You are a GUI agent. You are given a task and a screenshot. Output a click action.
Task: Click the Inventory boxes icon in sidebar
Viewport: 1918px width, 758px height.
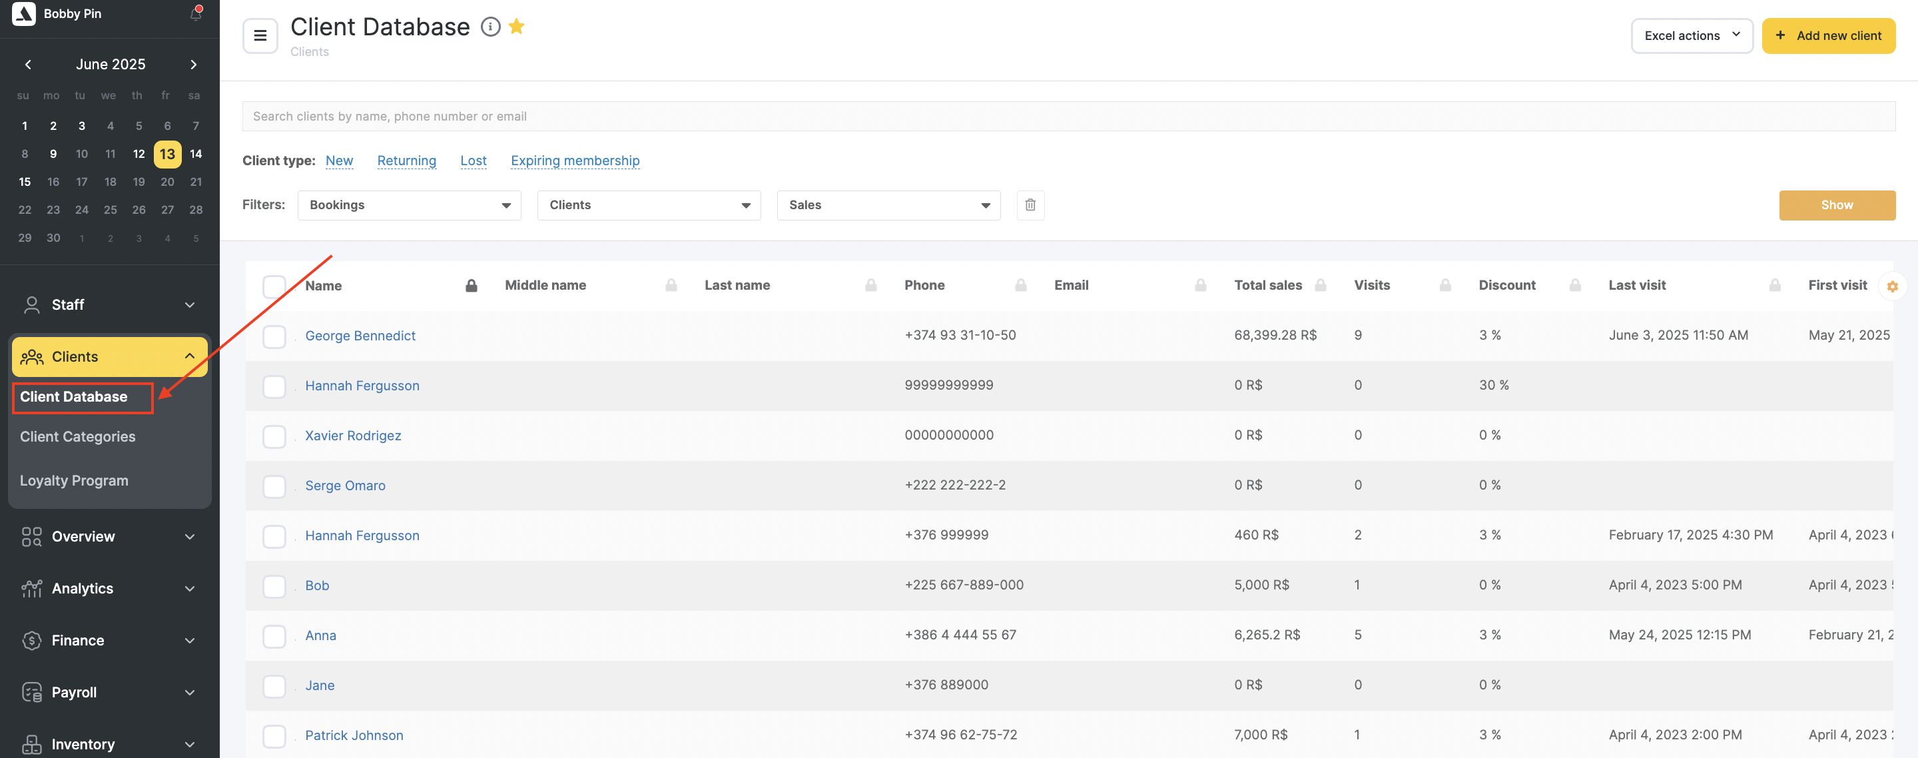[32, 745]
